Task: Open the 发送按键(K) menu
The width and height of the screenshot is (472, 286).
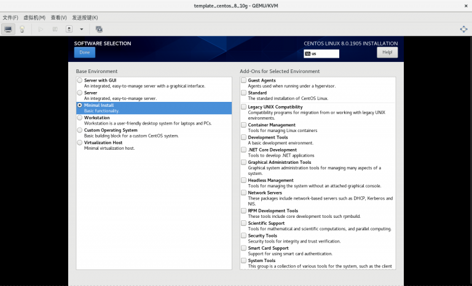Action: pos(85,17)
